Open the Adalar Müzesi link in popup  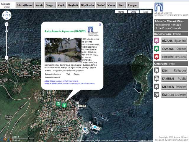[x=50, y=81]
